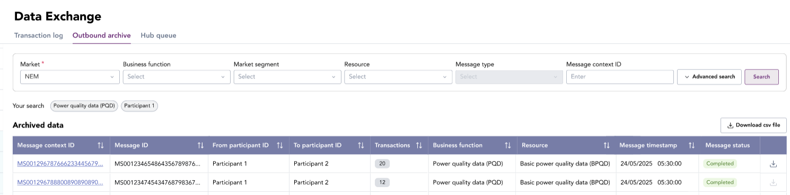Open the Market segment dropdown
This screenshot has width=790, height=195.
287,77
